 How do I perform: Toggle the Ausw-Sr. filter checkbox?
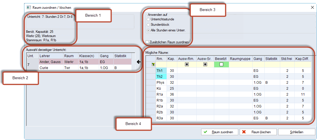click(205, 64)
